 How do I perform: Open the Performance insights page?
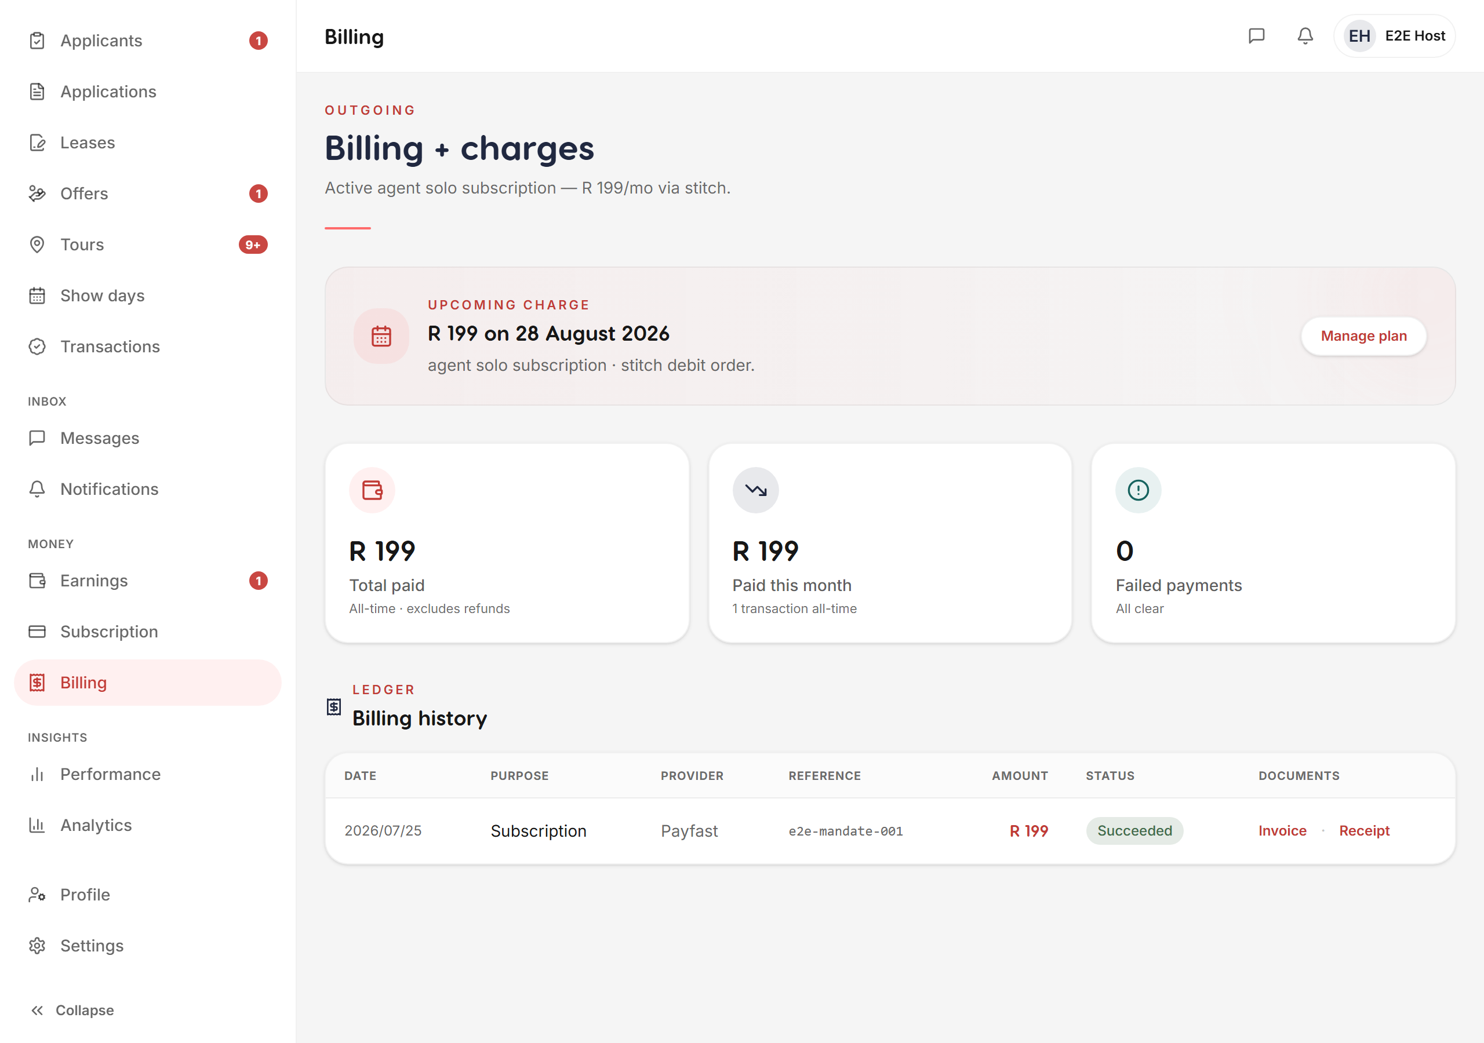pos(148,774)
